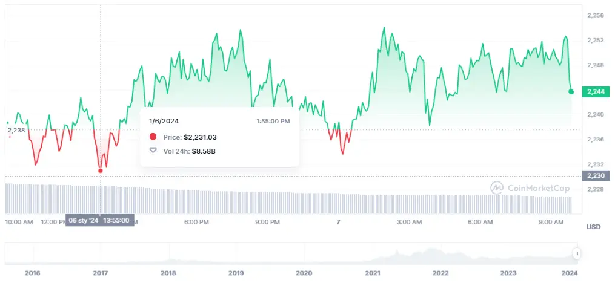This screenshot has width=615, height=283.
Task: Click the red low-point marker on chart line
Action: [100, 171]
